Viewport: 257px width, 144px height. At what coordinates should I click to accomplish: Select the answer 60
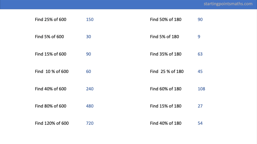pyautogui.click(x=89, y=71)
